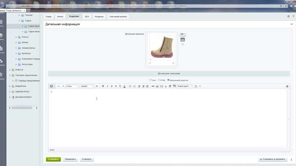Select the Визуальный редактор radio button
The image size is (296, 166).
coord(168,80)
